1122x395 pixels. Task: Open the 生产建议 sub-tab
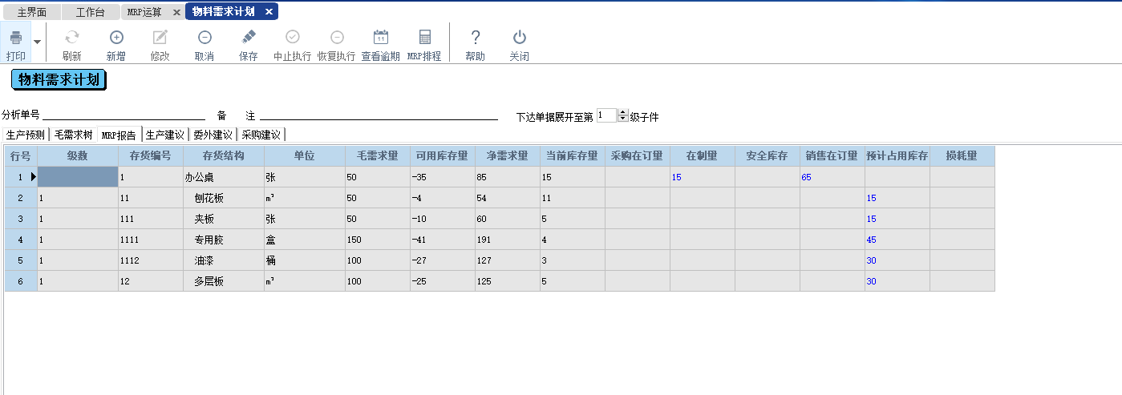click(165, 135)
